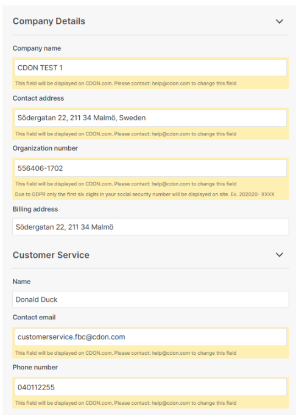Click help@cdon.com under the Contact email field
Image resolution: width=296 pixels, height=420 pixels.
pos(171,353)
